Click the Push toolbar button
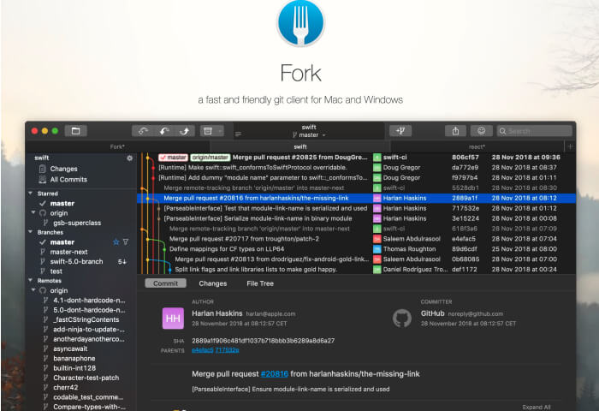Screen dimensions: 599x411 tap(185, 131)
